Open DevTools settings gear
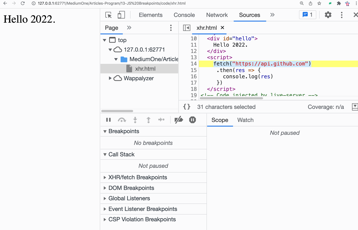358x230 pixels. (328, 15)
